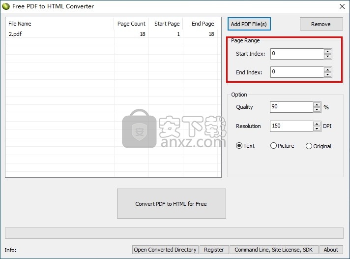
Task: Click the Start Page value 1 for 2.pdf
Action: pos(178,34)
